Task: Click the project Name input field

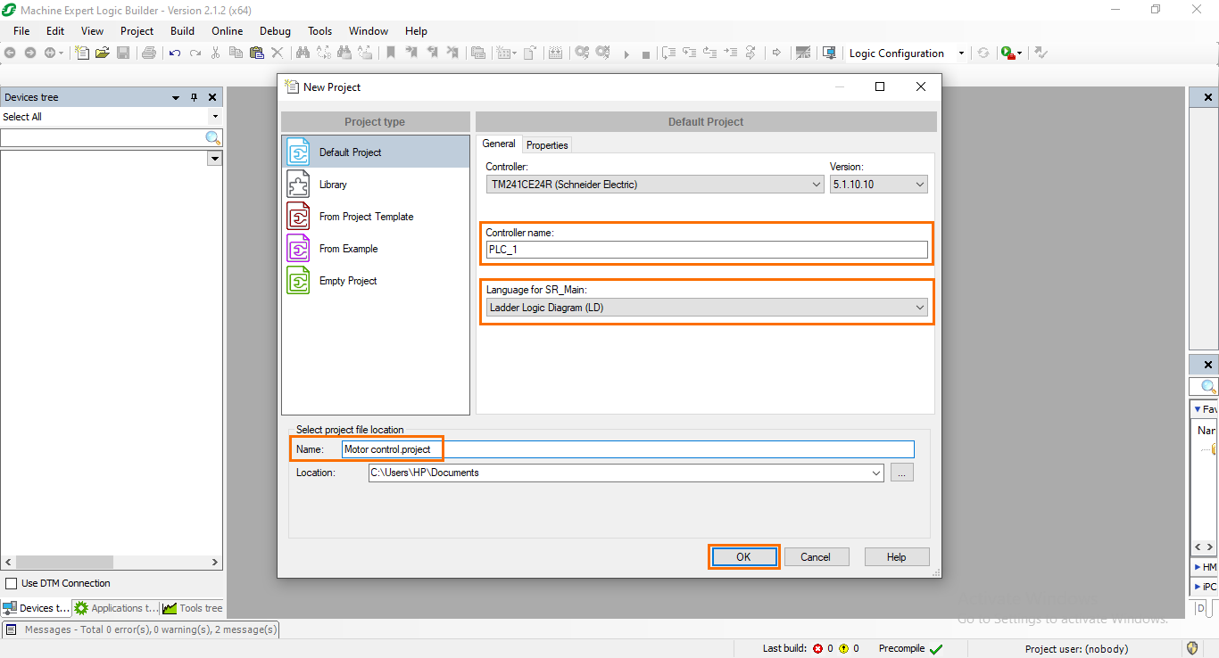Action: (x=628, y=449)
